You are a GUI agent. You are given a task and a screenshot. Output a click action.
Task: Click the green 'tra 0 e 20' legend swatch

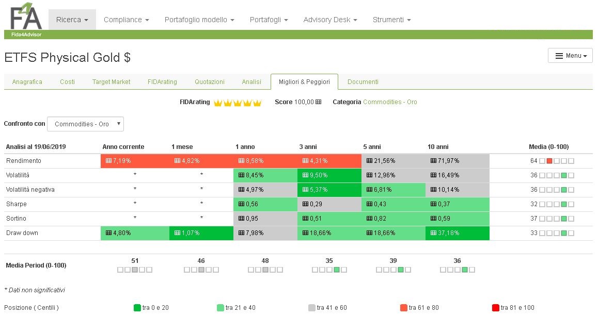[137, 308]
